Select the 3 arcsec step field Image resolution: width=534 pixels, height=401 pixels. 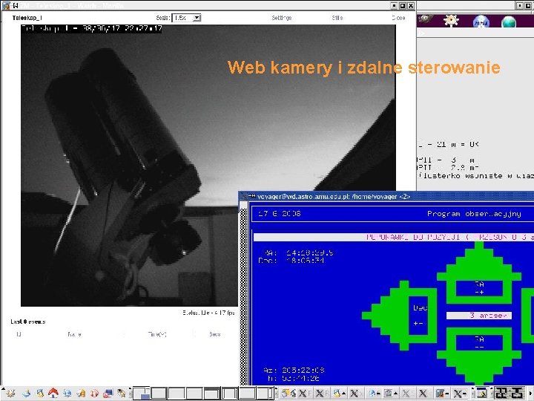point(479,316)
